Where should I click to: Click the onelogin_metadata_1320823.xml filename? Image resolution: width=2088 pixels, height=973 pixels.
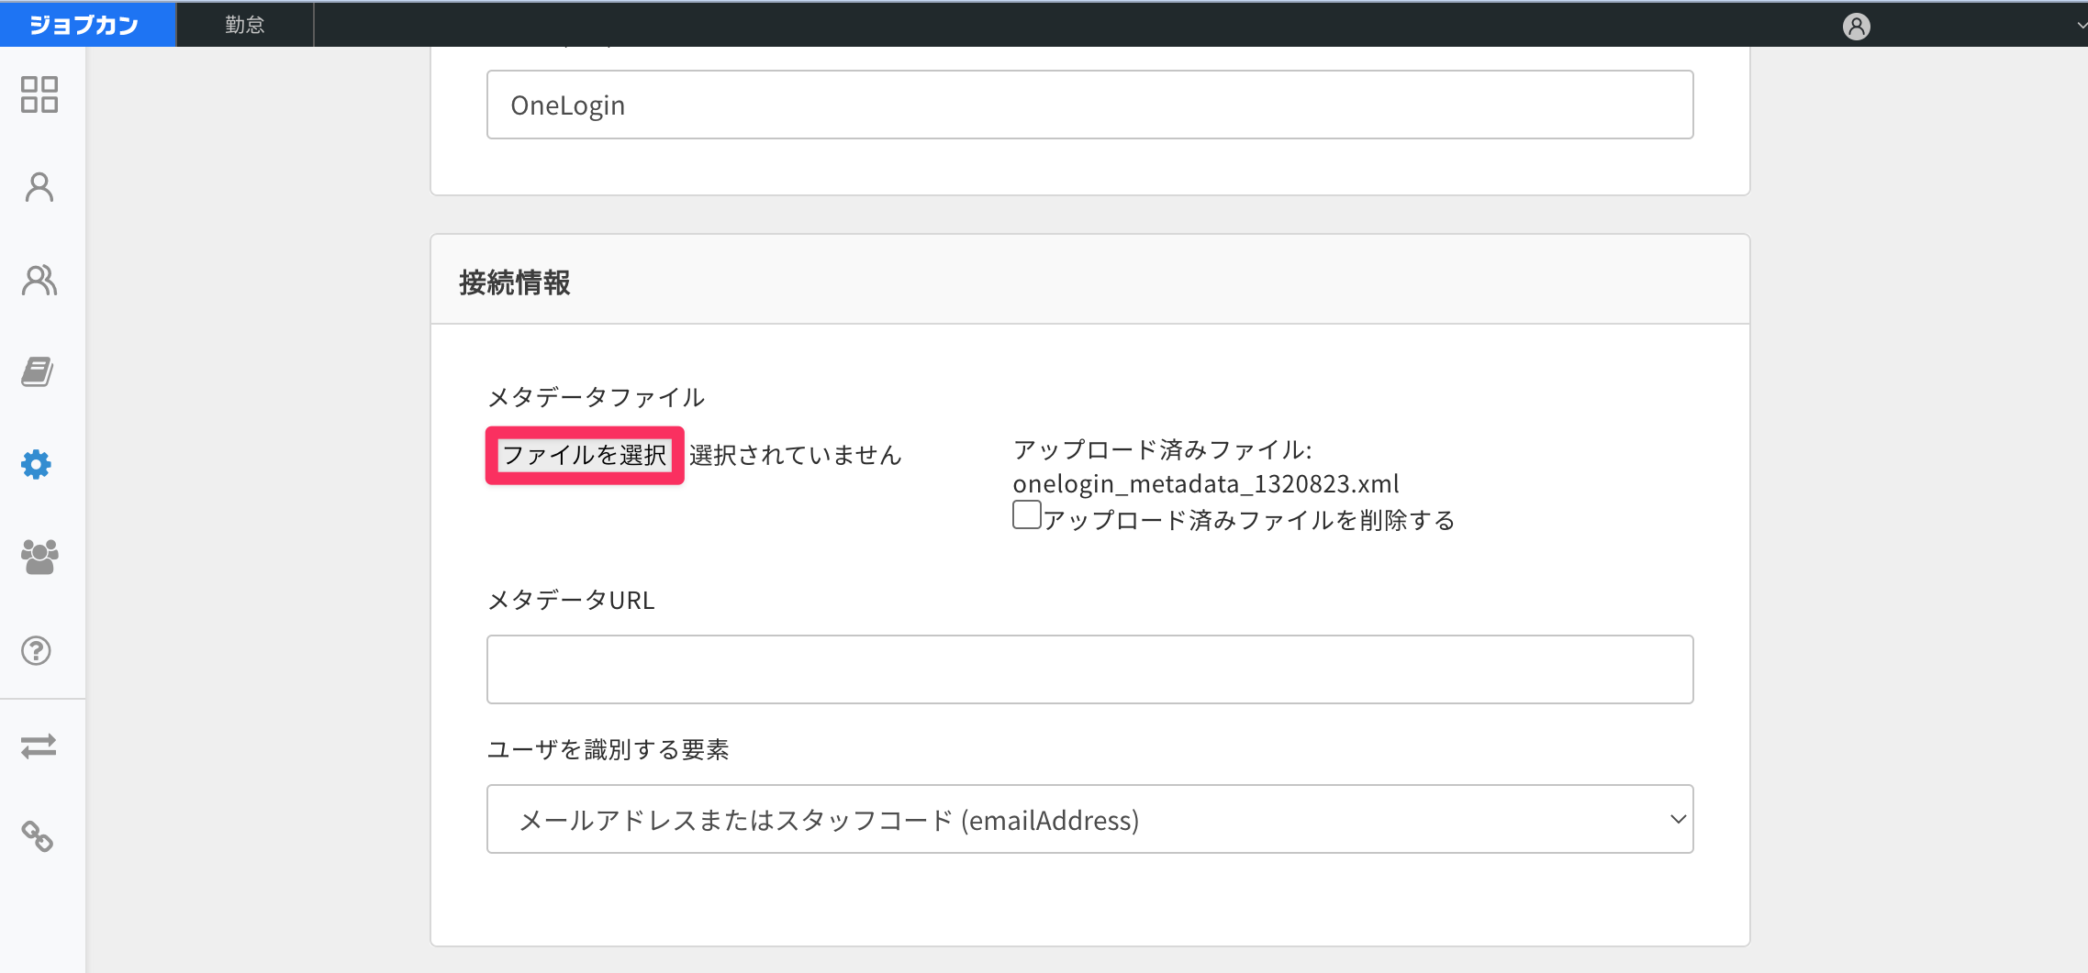(x=1206, y=483)
